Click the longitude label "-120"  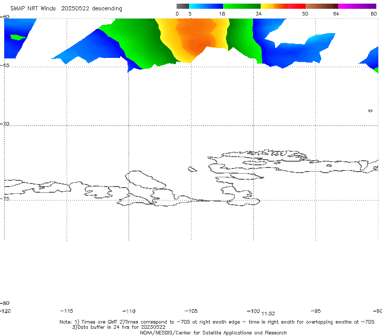pos(5,311)
